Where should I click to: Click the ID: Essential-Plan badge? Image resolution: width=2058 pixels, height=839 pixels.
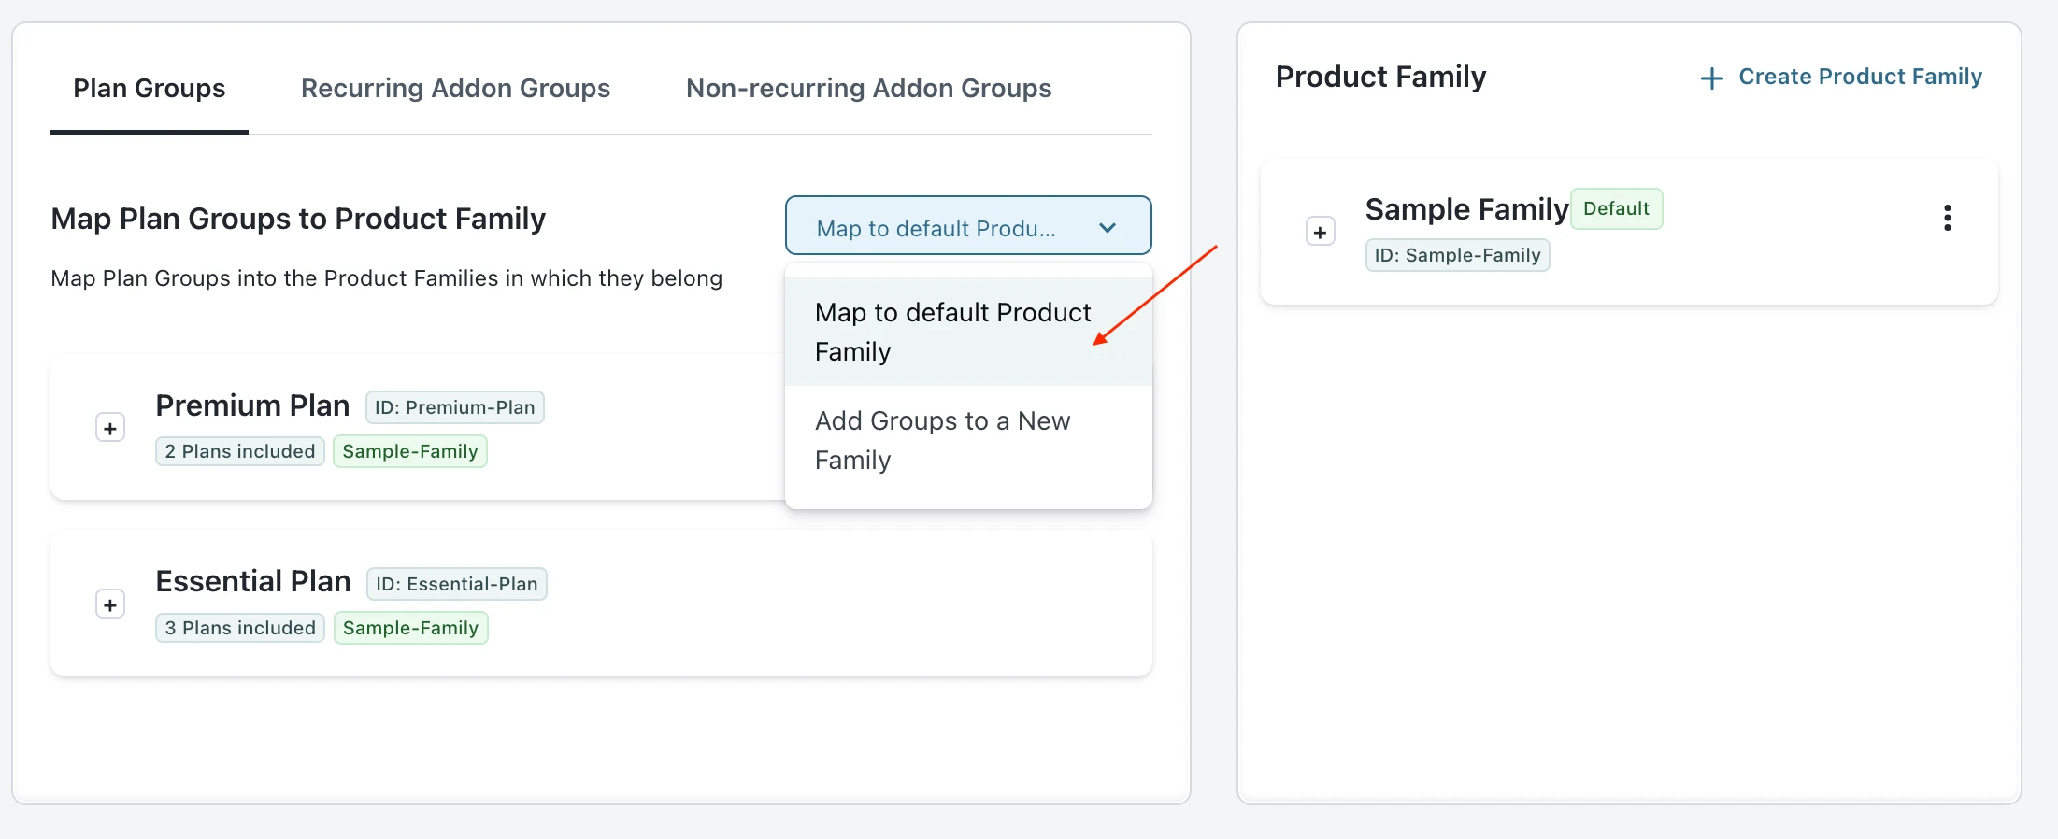pyautogui.click(x=456, y=584)
